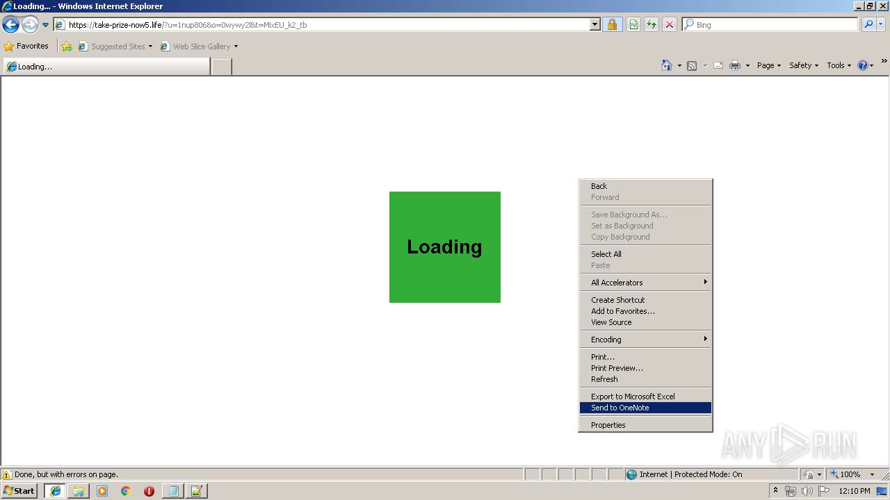
Task: Open the Windows Start button
Action: point(19,491)
